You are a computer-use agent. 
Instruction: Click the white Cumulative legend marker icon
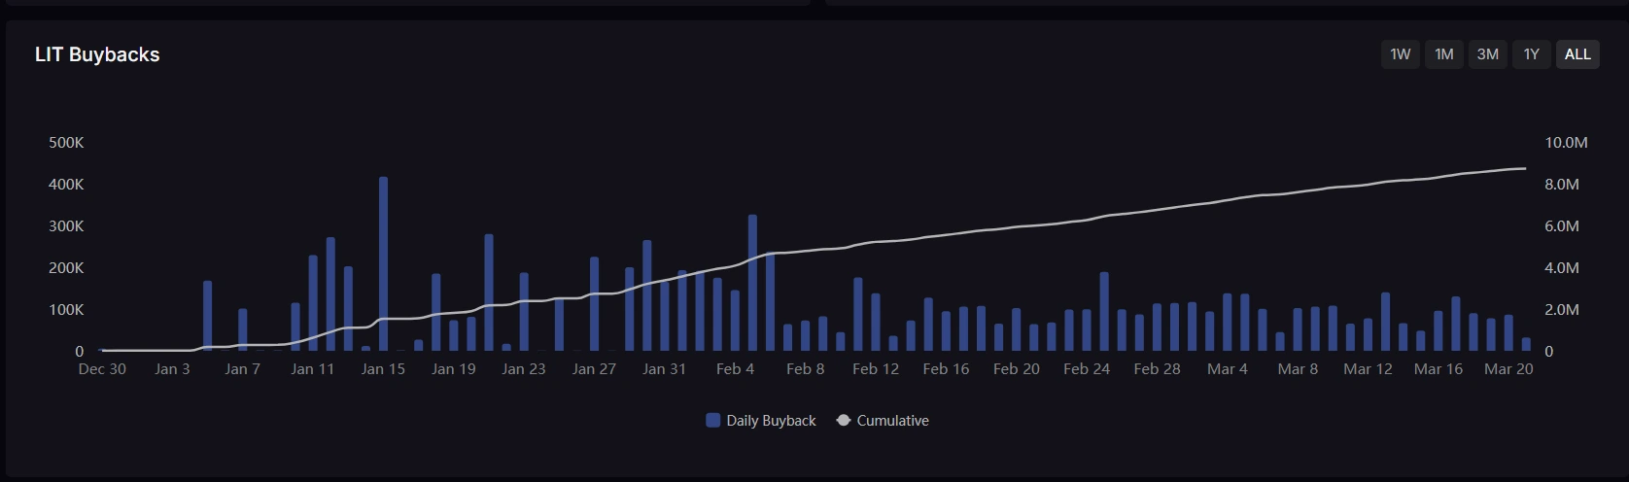point(844,421)
